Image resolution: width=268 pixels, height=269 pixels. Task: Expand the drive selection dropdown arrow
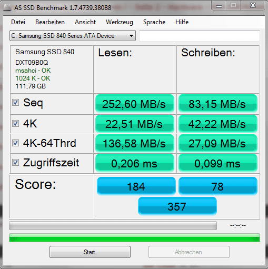[131, 36]
